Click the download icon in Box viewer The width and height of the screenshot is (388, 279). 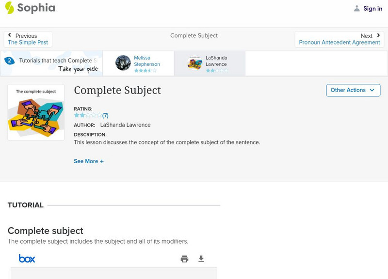[201, 259]
